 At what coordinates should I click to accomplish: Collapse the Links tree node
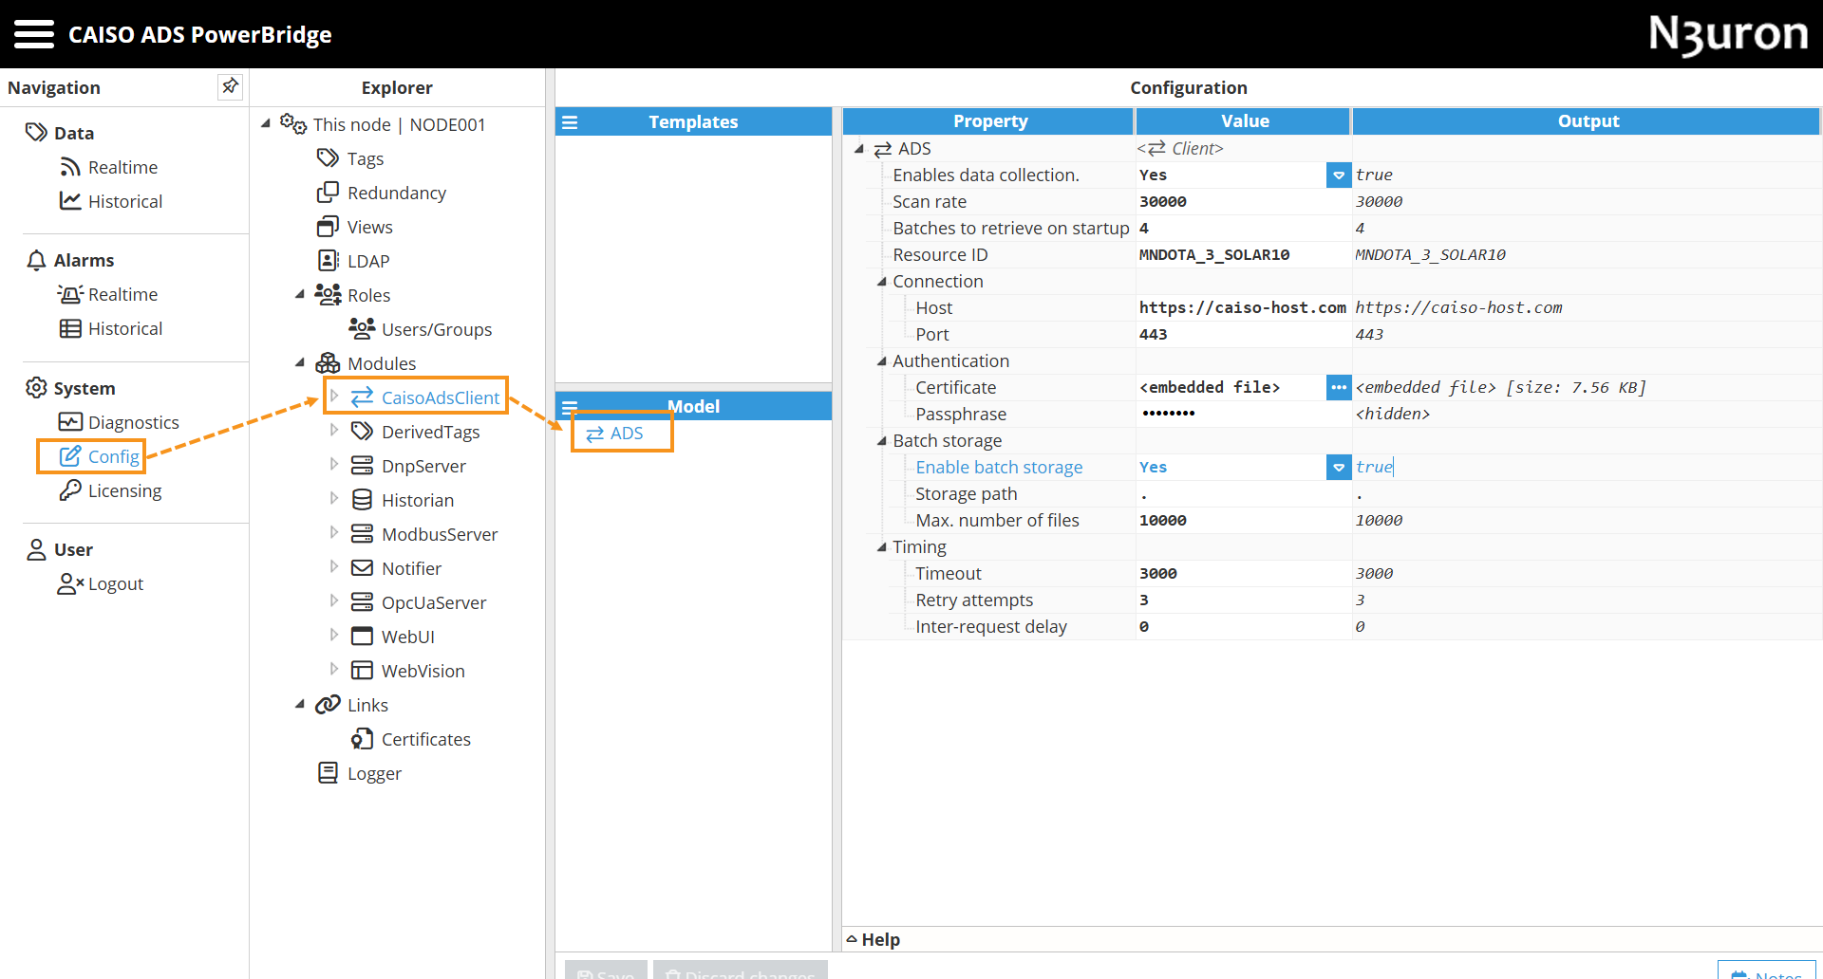click(300, 704)
